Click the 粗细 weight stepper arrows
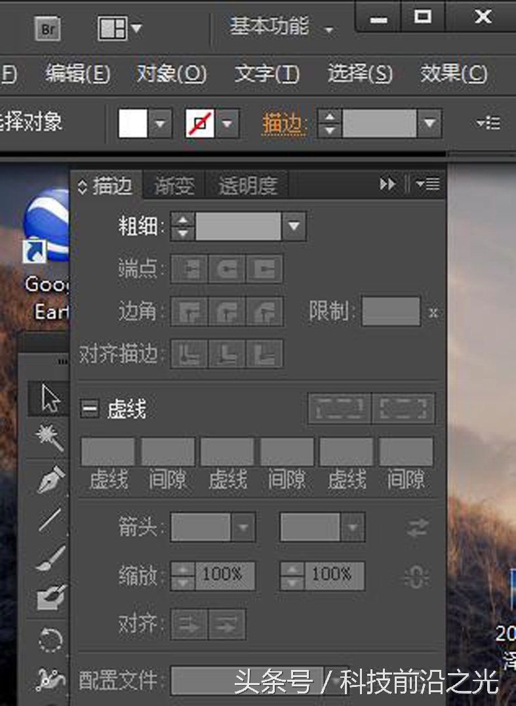Viewport: 516px width, 706px height. tap(183, 226)
